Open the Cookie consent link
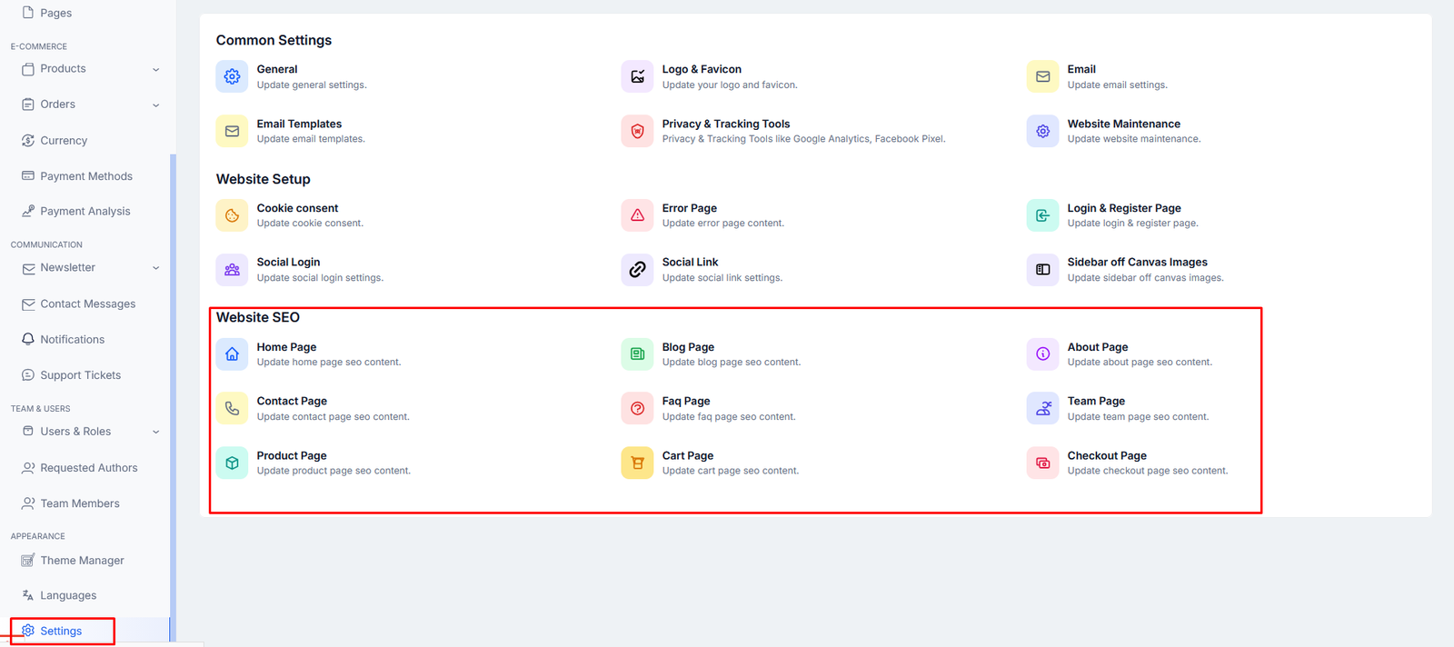The image size is (1454, 647). (297, 208)
